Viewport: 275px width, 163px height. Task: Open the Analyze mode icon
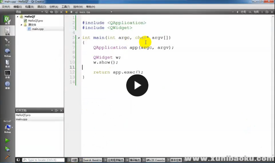click(7, 74)
